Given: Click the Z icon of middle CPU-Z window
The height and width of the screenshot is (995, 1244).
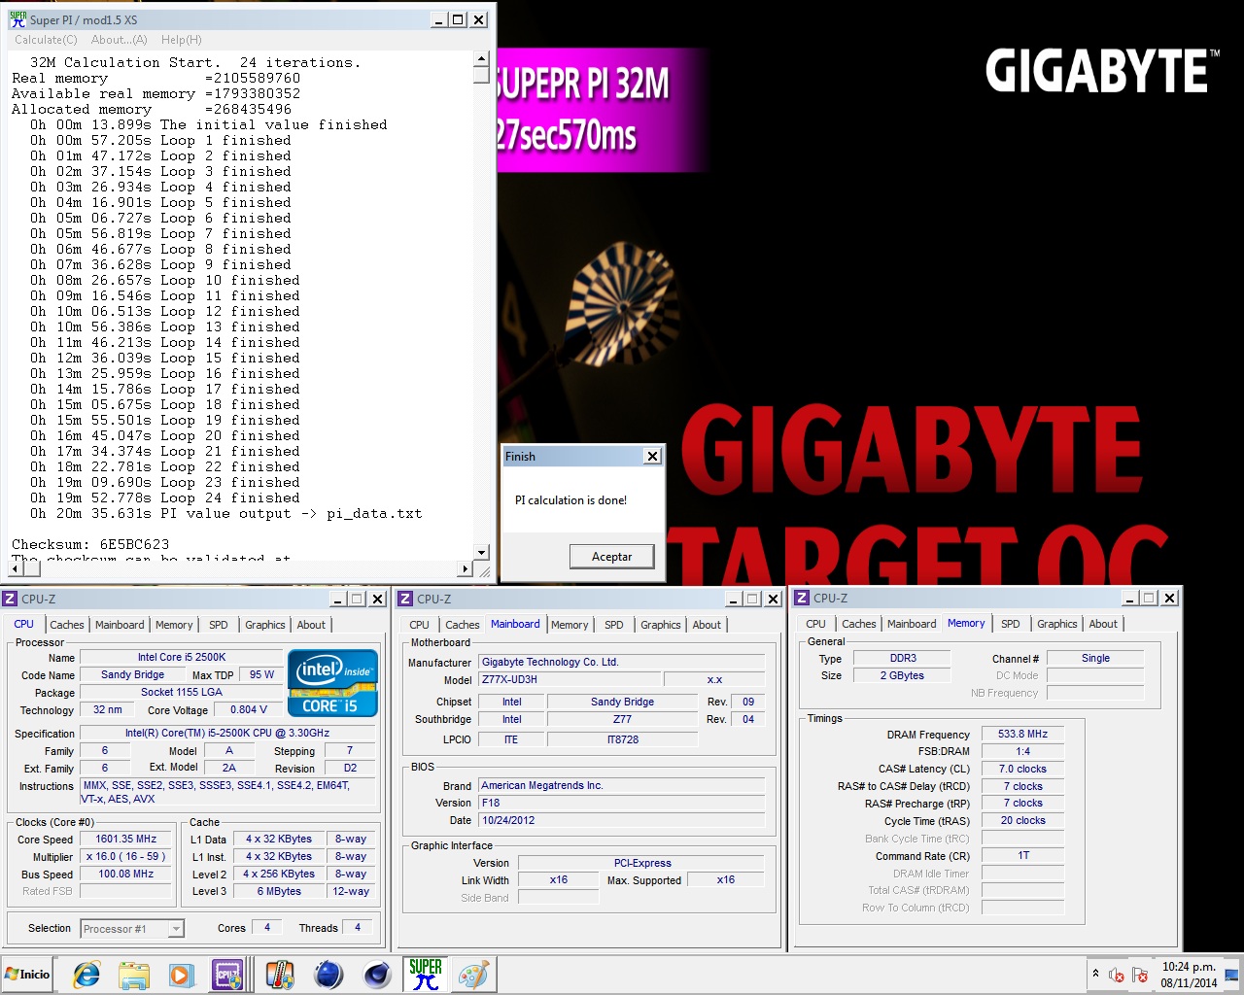Looking at the screenshot, I should point(405,599).
